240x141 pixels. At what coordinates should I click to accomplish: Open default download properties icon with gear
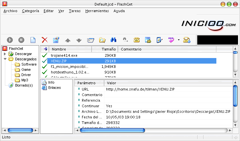tap(148, 40)
